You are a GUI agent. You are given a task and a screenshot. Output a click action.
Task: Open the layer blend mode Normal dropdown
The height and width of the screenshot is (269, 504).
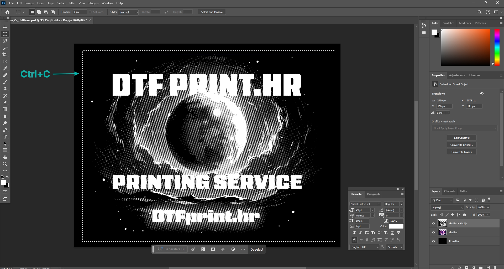[x=447, y=208]
